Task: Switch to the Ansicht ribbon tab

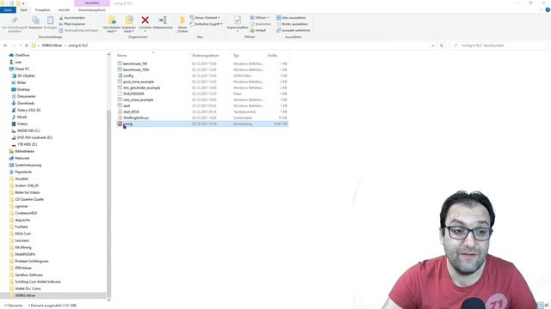Action: (x=64, y=9)
